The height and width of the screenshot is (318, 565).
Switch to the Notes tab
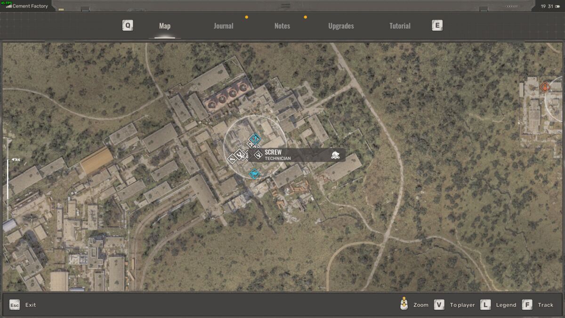(282, 26)
